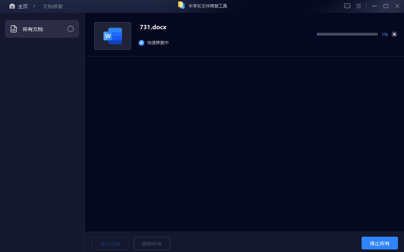Screen dimensions: 404x252
Task: Click the 文档修复 breadcrumb
Action: pyautogui.click(x=53, y=6)
